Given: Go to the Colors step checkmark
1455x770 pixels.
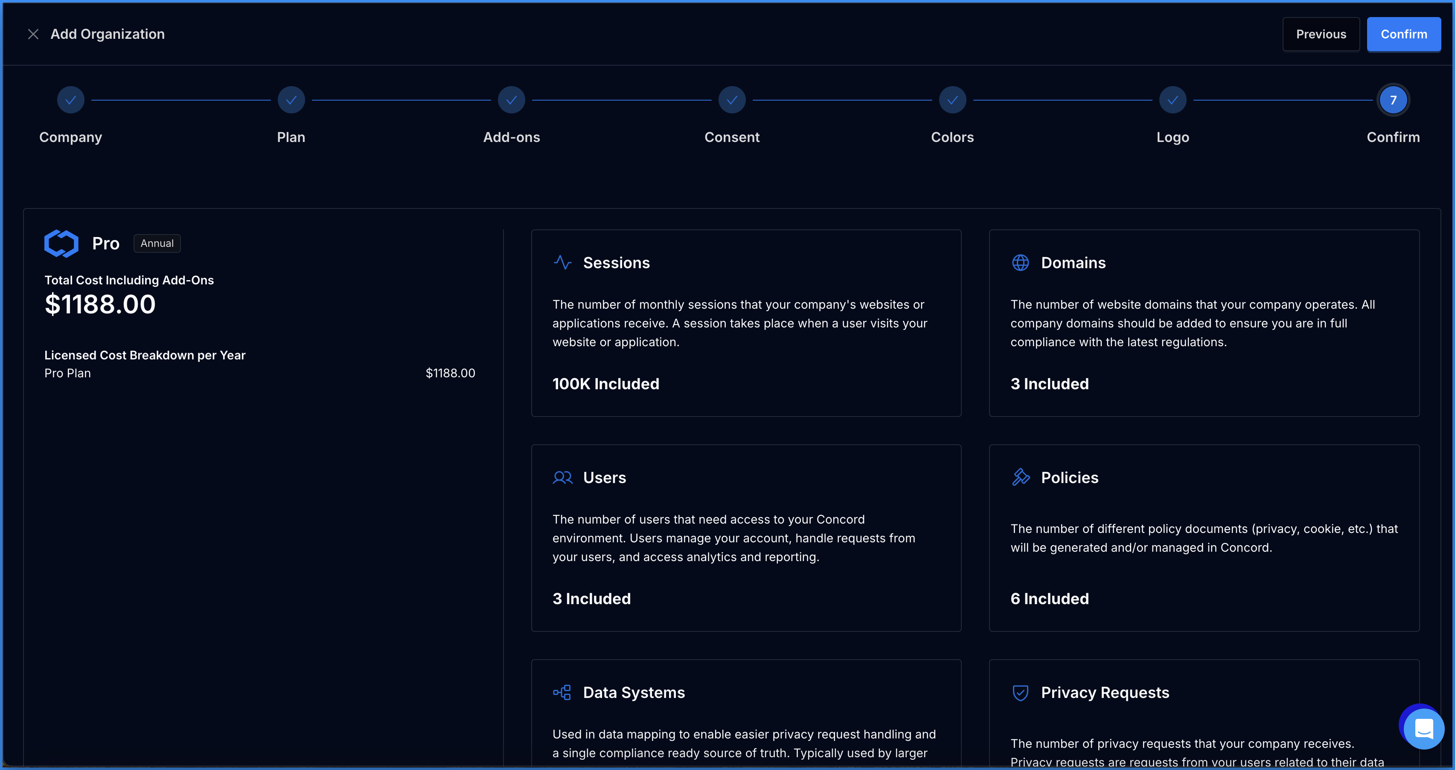Looking at the screenshot, I should click(952, 100).
